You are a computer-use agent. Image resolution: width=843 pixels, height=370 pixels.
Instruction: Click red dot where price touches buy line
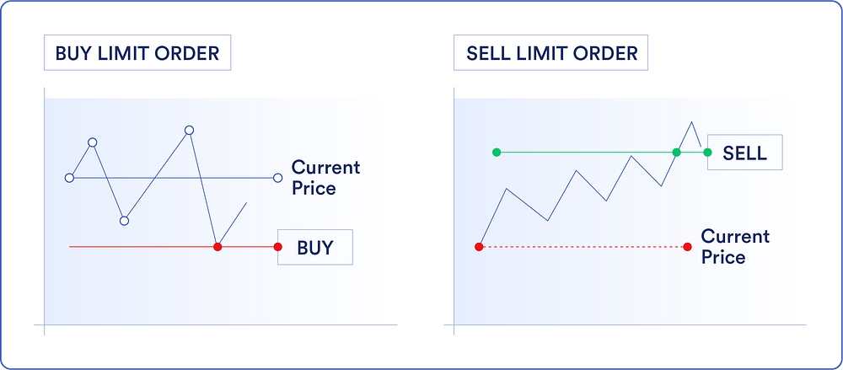click(217, 247)
